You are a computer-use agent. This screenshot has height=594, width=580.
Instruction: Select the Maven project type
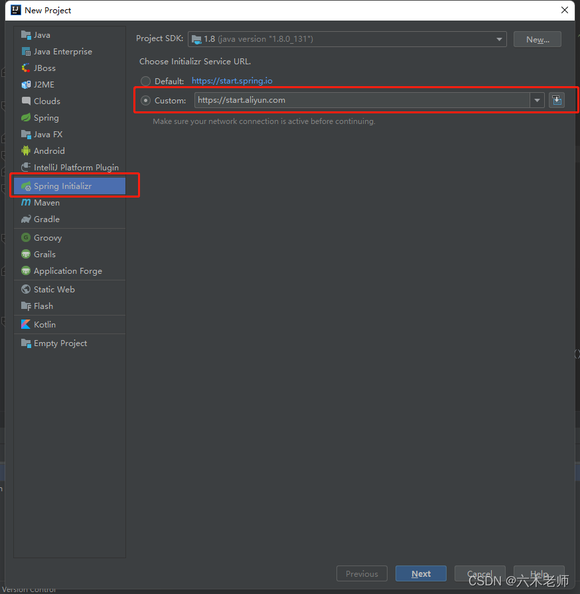click(x=70, y=203)
